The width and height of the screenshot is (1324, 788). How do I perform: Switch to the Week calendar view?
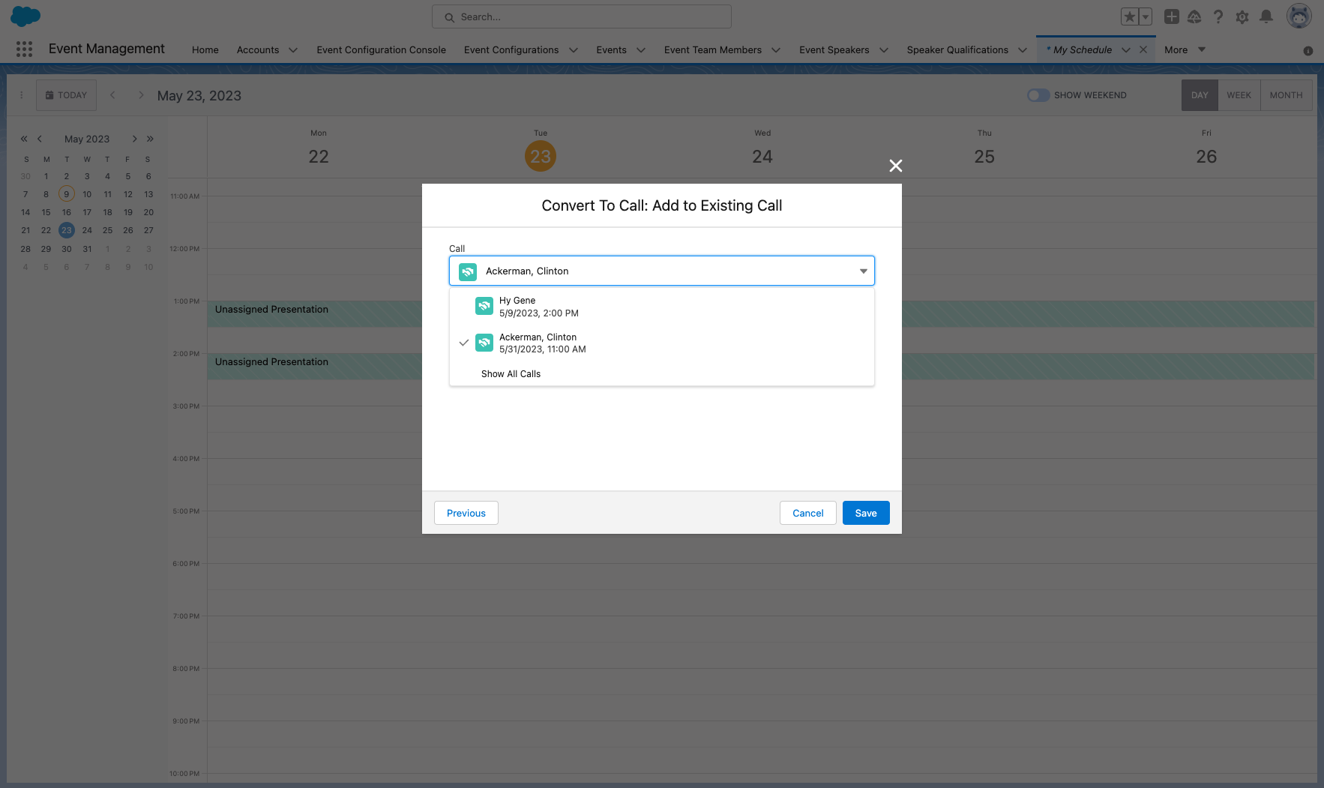tap(1239, 95)
